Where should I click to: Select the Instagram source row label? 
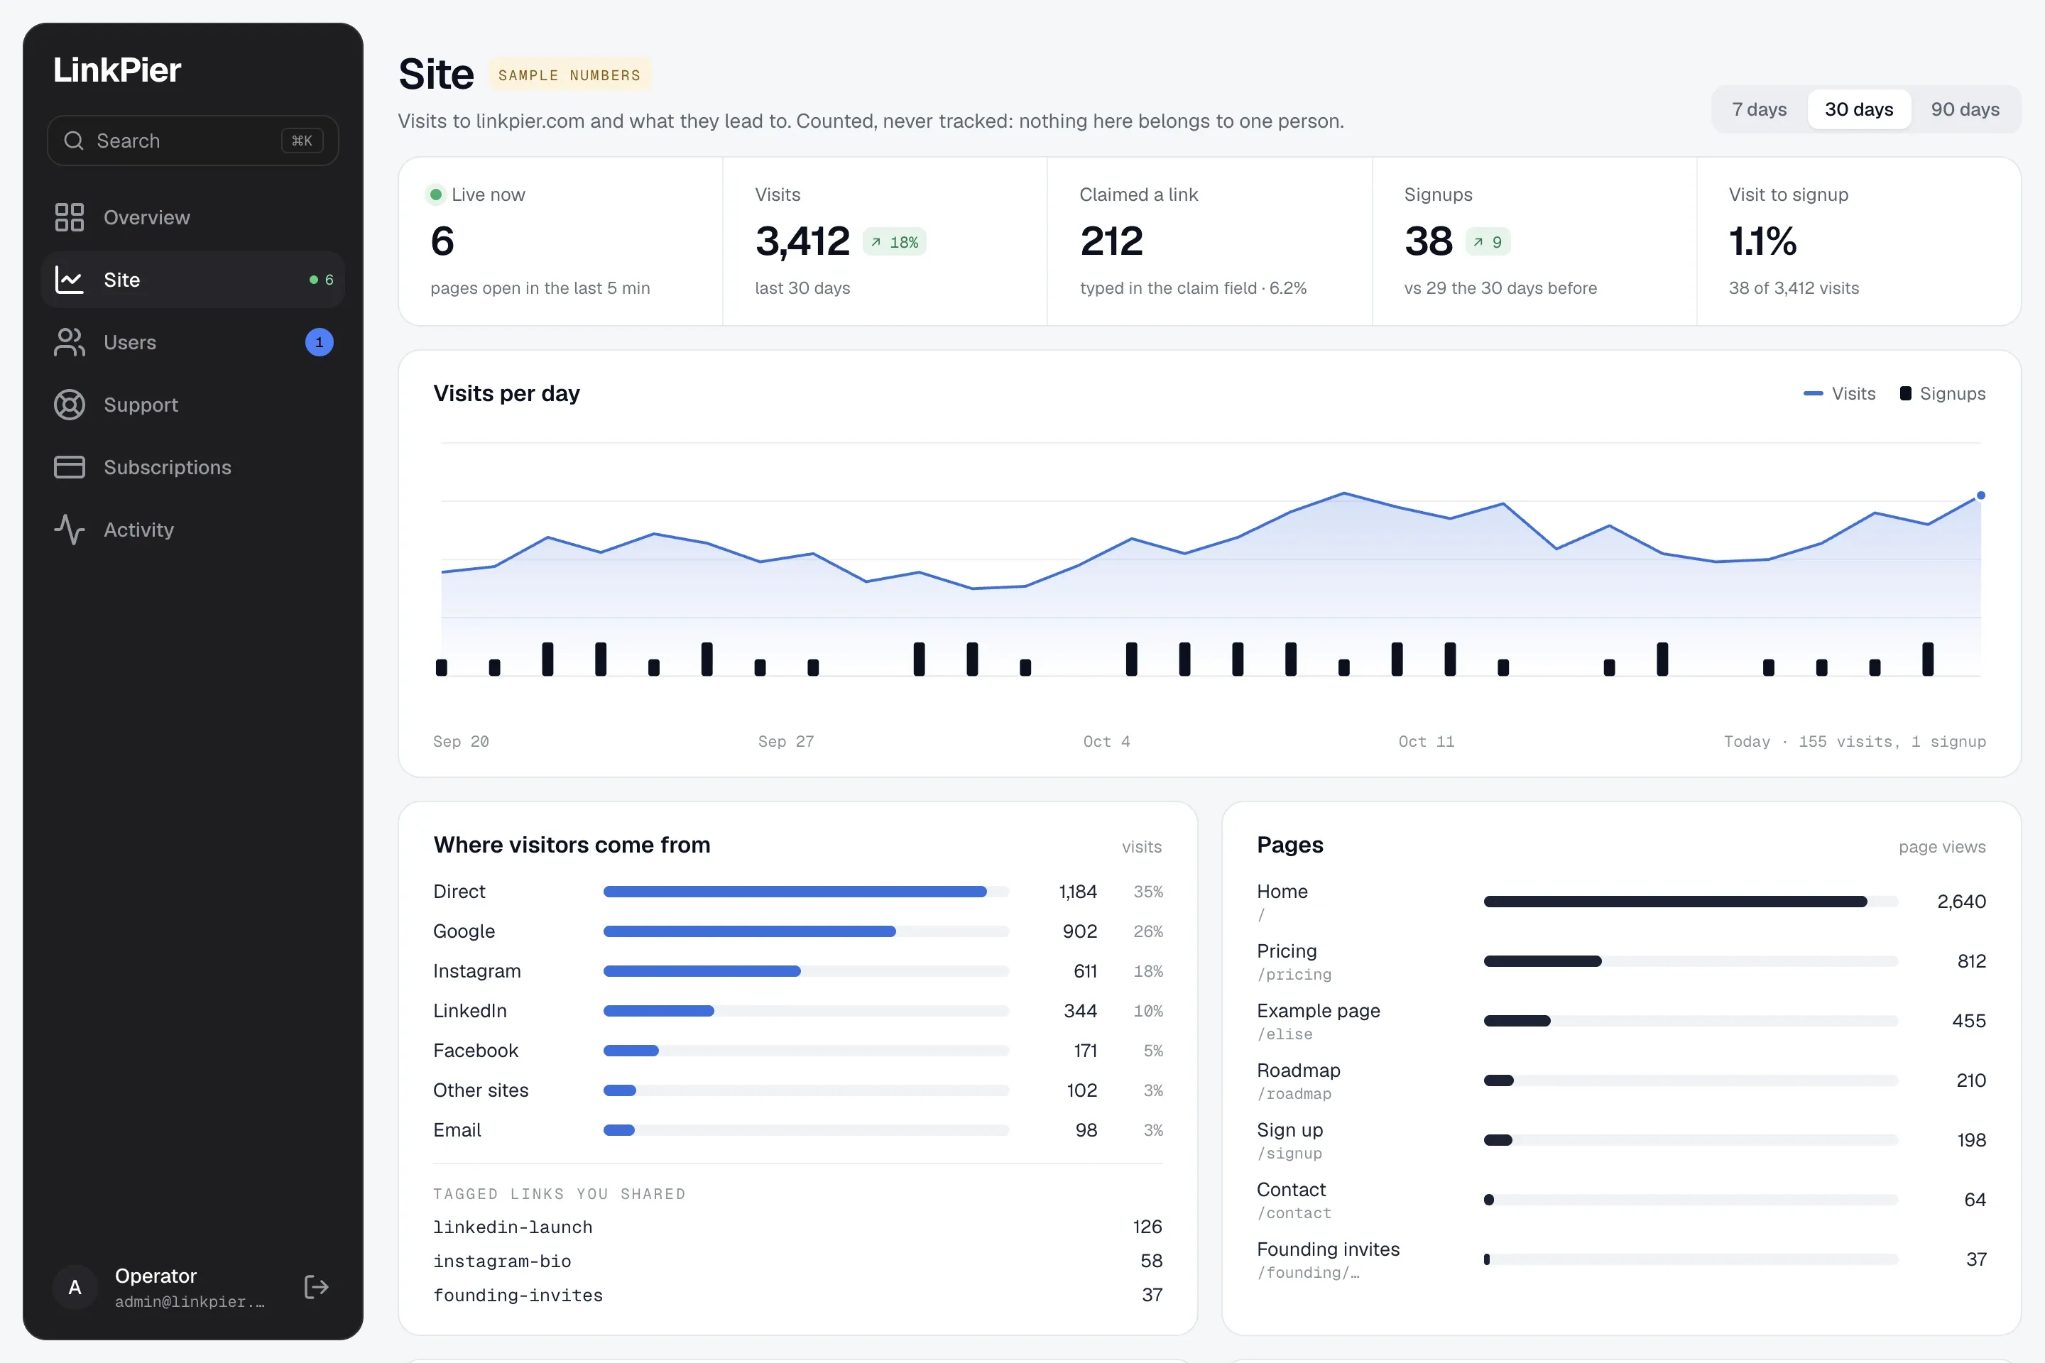tap(476, 971)
